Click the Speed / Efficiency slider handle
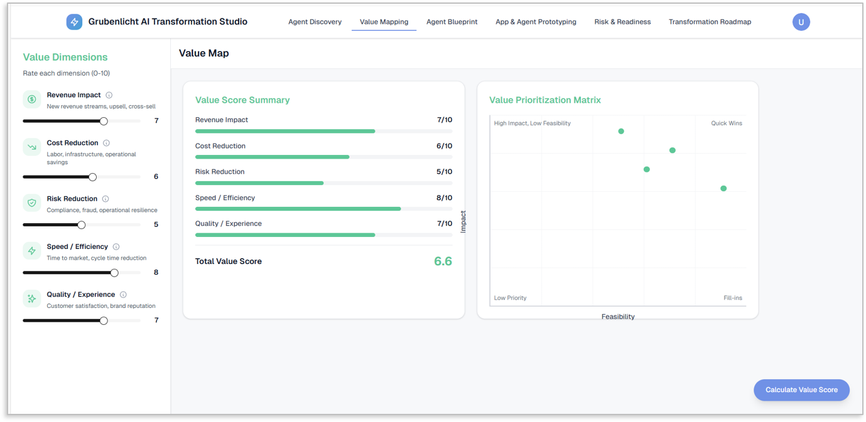 [114, 273]
